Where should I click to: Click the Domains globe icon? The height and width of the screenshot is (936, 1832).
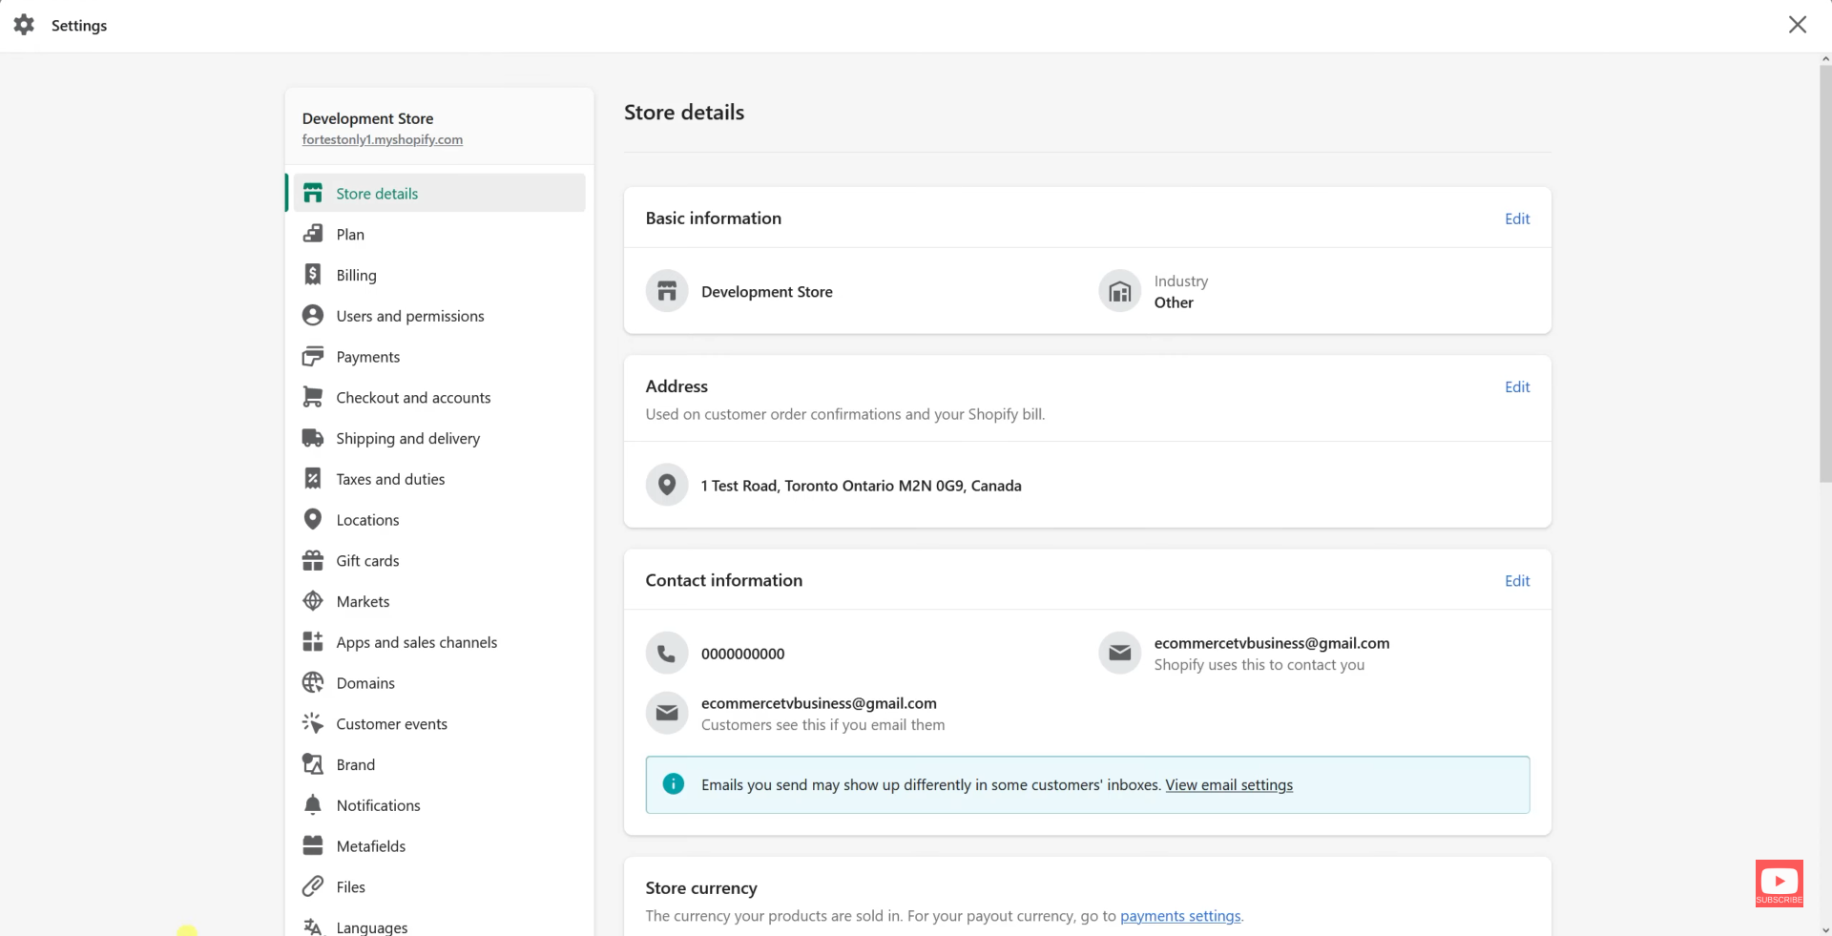pos(313,682)
